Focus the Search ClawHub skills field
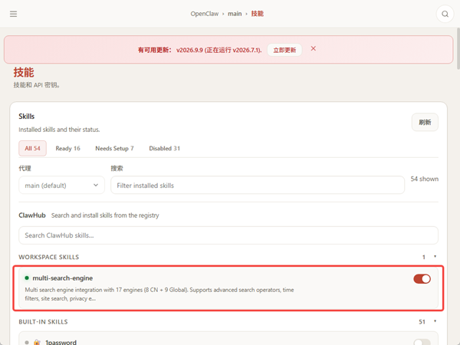The width and height of the screenshot is (460, 345). 228,235
